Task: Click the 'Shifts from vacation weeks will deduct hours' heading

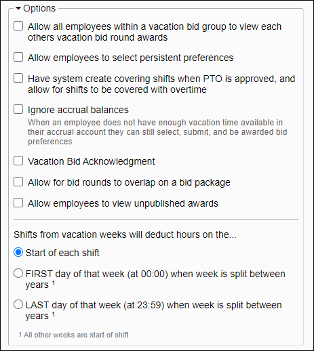Action: [x=125, y=234]
